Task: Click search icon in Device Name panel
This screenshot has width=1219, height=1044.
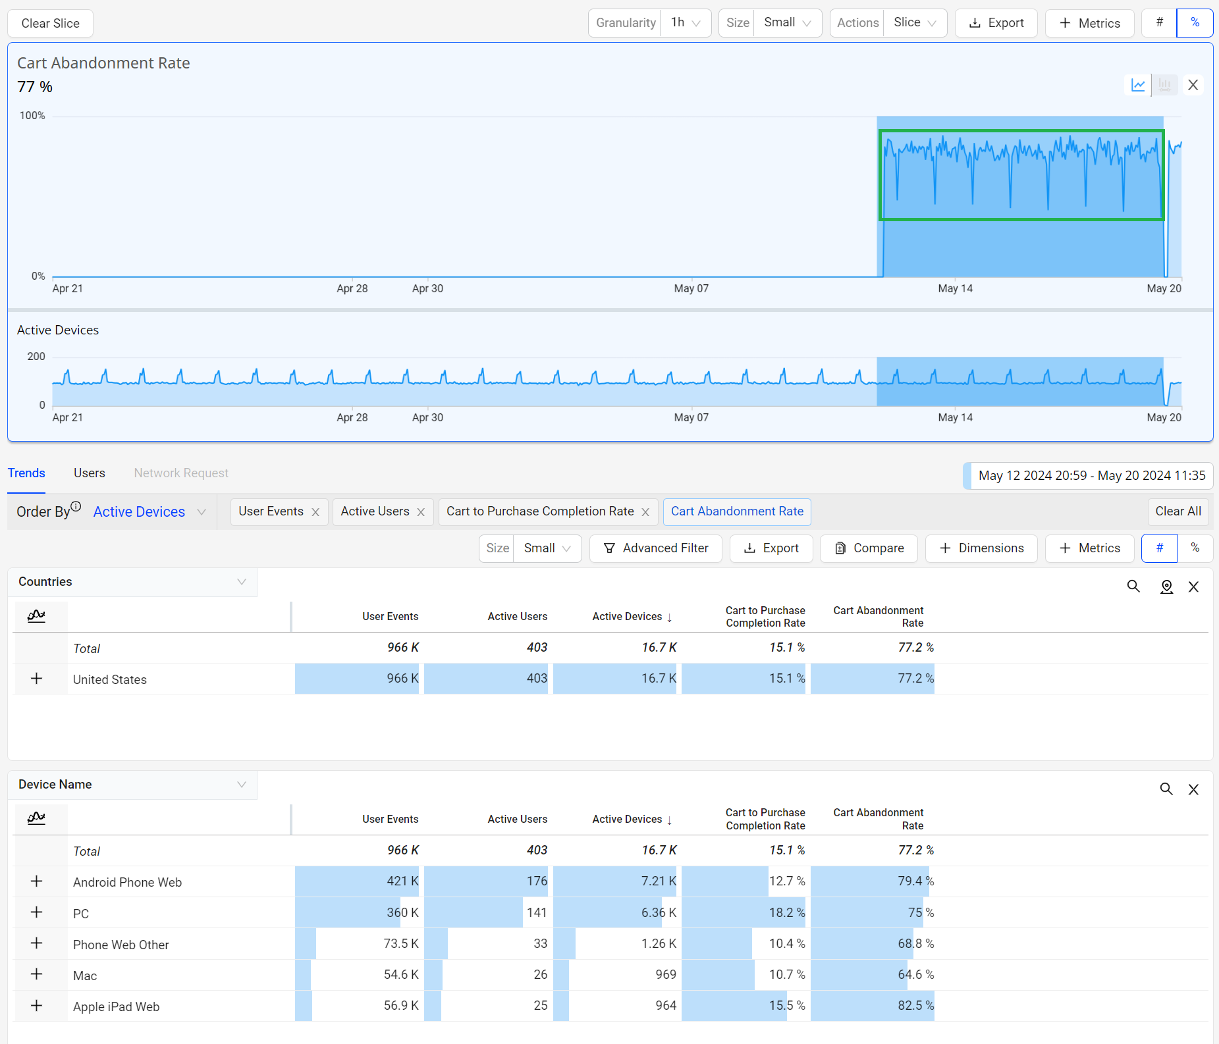Action: tap(1166, 789)
